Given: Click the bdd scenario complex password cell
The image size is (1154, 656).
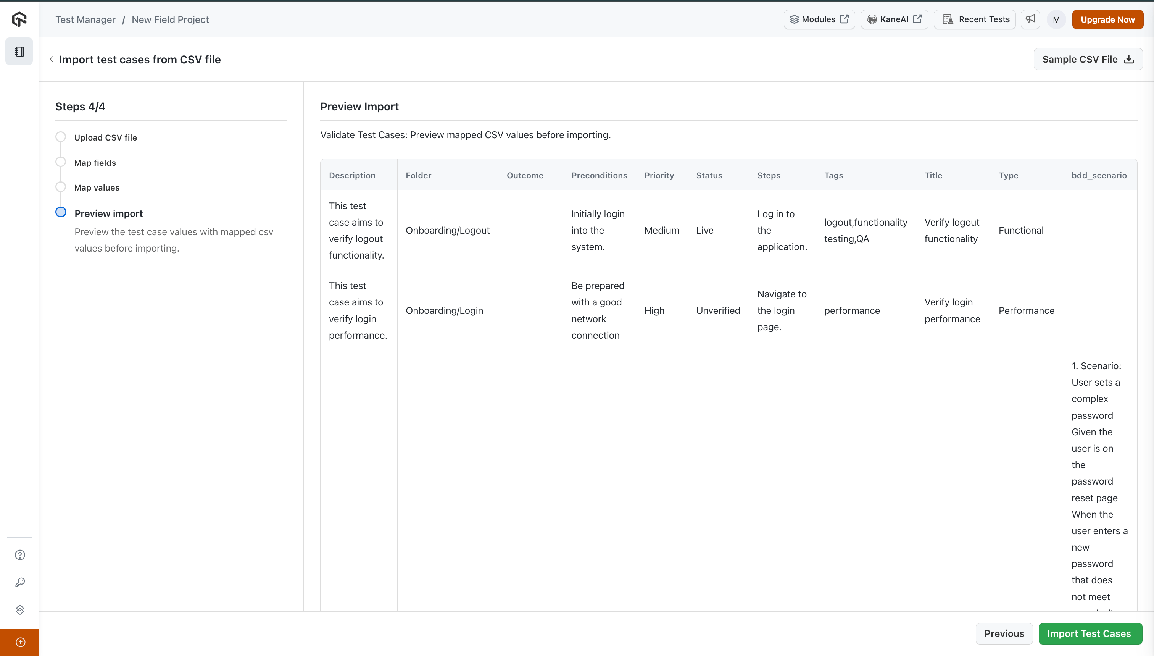Looking at the screenshot, I should pyautogui.click(x=1100, y=481).
